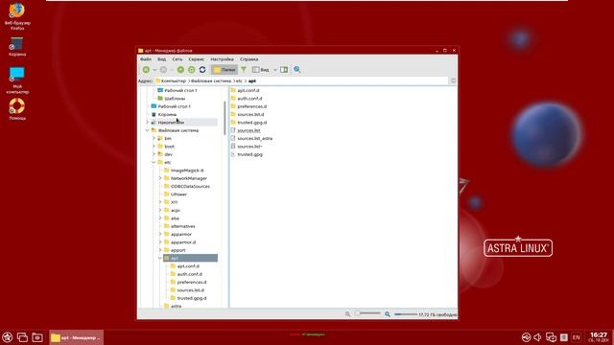Image resolution: width=614 pixels, height=345 pixels.
Task: Click the green filter funnel icon
Action: 244,70
